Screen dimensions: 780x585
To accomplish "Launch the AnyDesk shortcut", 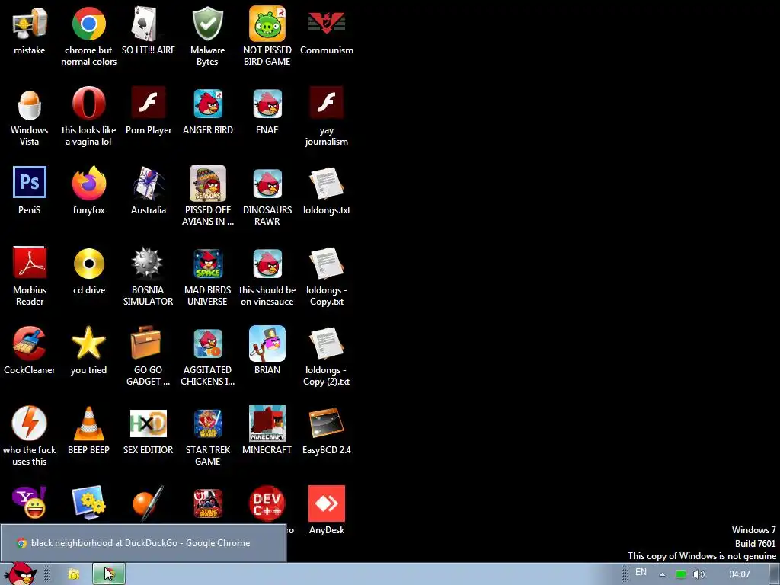I will click(326, 503).
